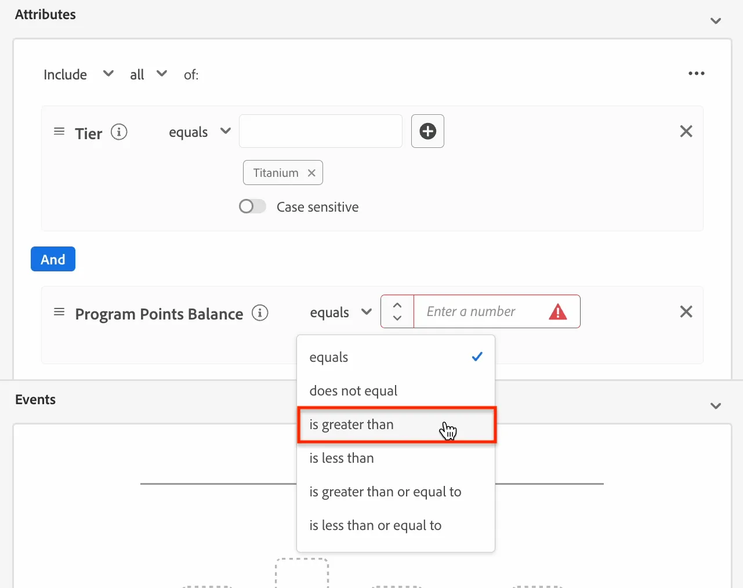Grab the Tier row drag handle

point(59,132)
